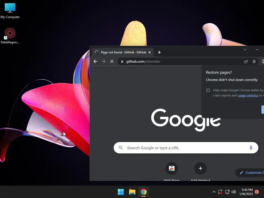Go back using Chrome's back arrow
264x198 pixels.
point(95,61)
